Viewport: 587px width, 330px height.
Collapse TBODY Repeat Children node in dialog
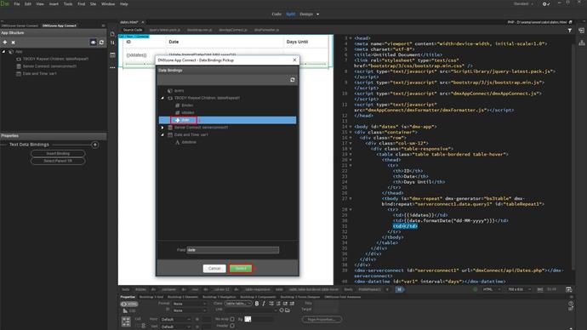(x=162, y=98)
